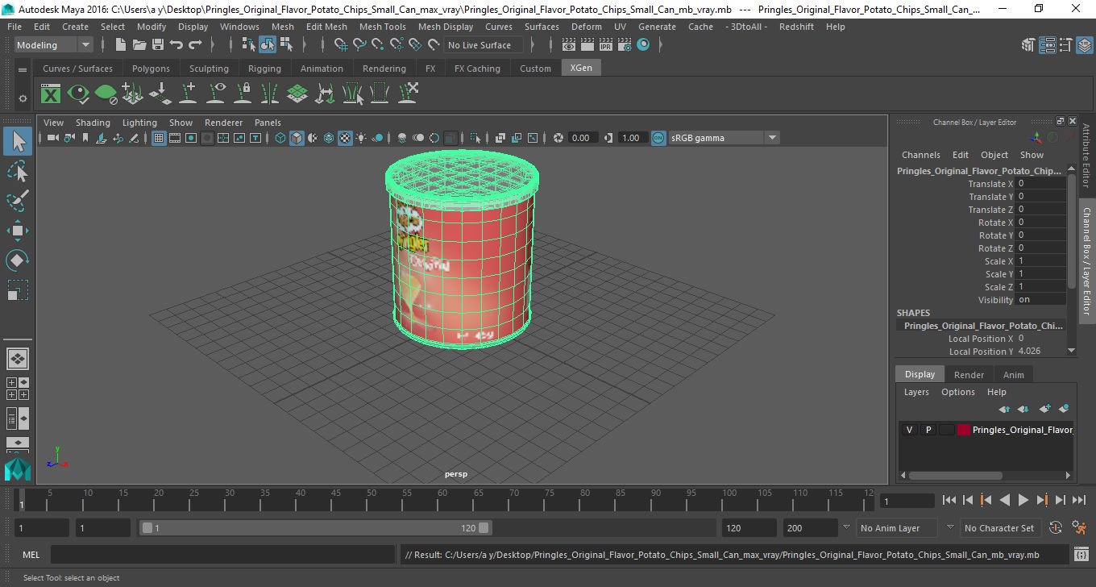
Task: Open the Deform menu
Action: point(586,27)
